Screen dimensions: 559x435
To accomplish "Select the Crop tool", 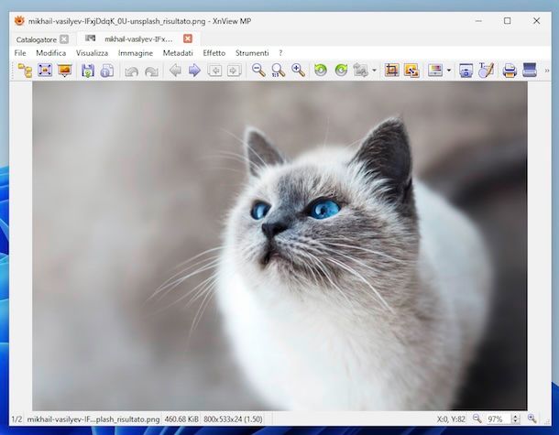I will pos(392,71).
